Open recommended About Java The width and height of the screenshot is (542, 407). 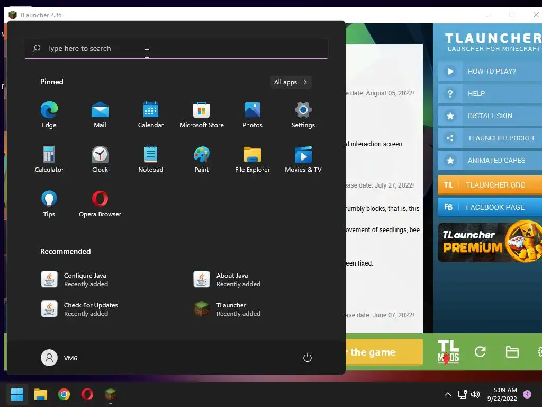click(x=227, y=280)
